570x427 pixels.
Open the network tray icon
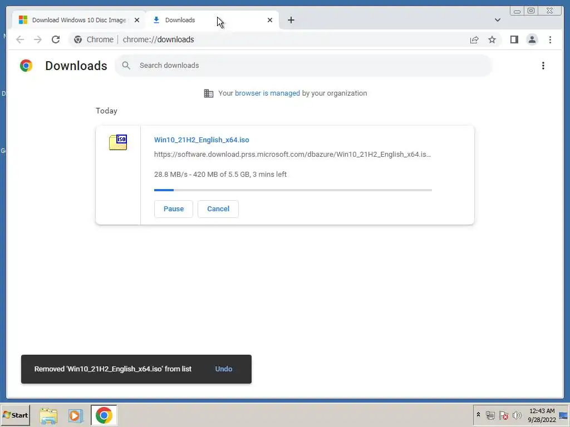pos(490,415)
